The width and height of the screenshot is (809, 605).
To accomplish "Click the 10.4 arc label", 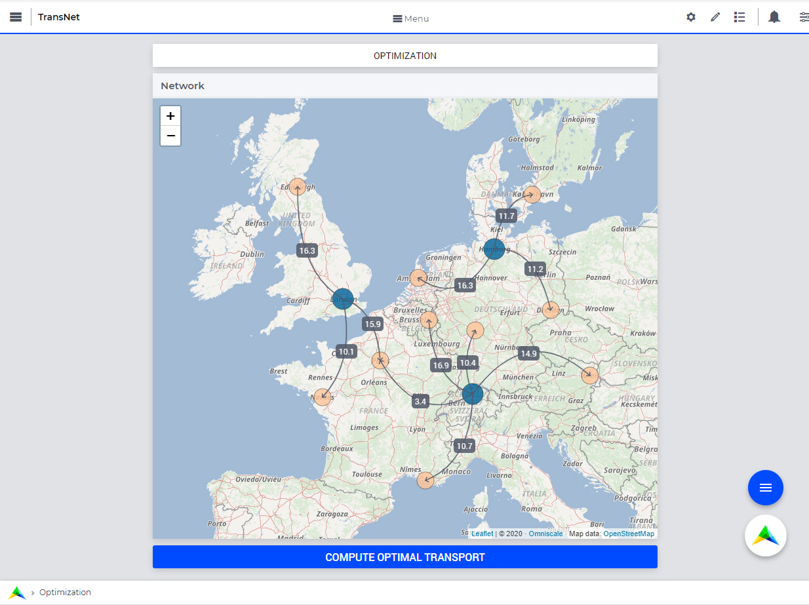I will pyautogui.click(x=468, y=362).
